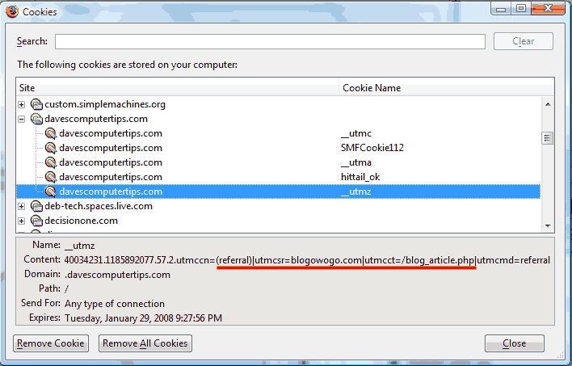Select the __utma cookie name
This screenshot has height=366, width=572.
point(356,162)
